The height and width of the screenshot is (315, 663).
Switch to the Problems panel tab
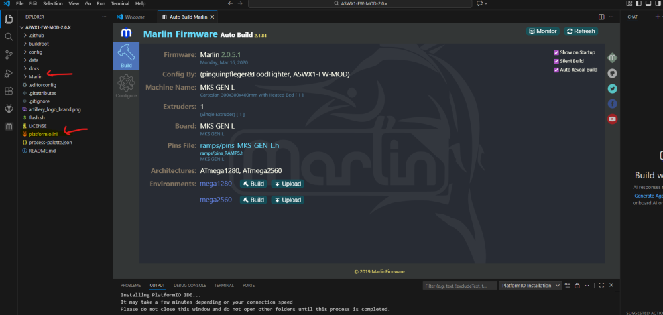(x=130, y=285)
